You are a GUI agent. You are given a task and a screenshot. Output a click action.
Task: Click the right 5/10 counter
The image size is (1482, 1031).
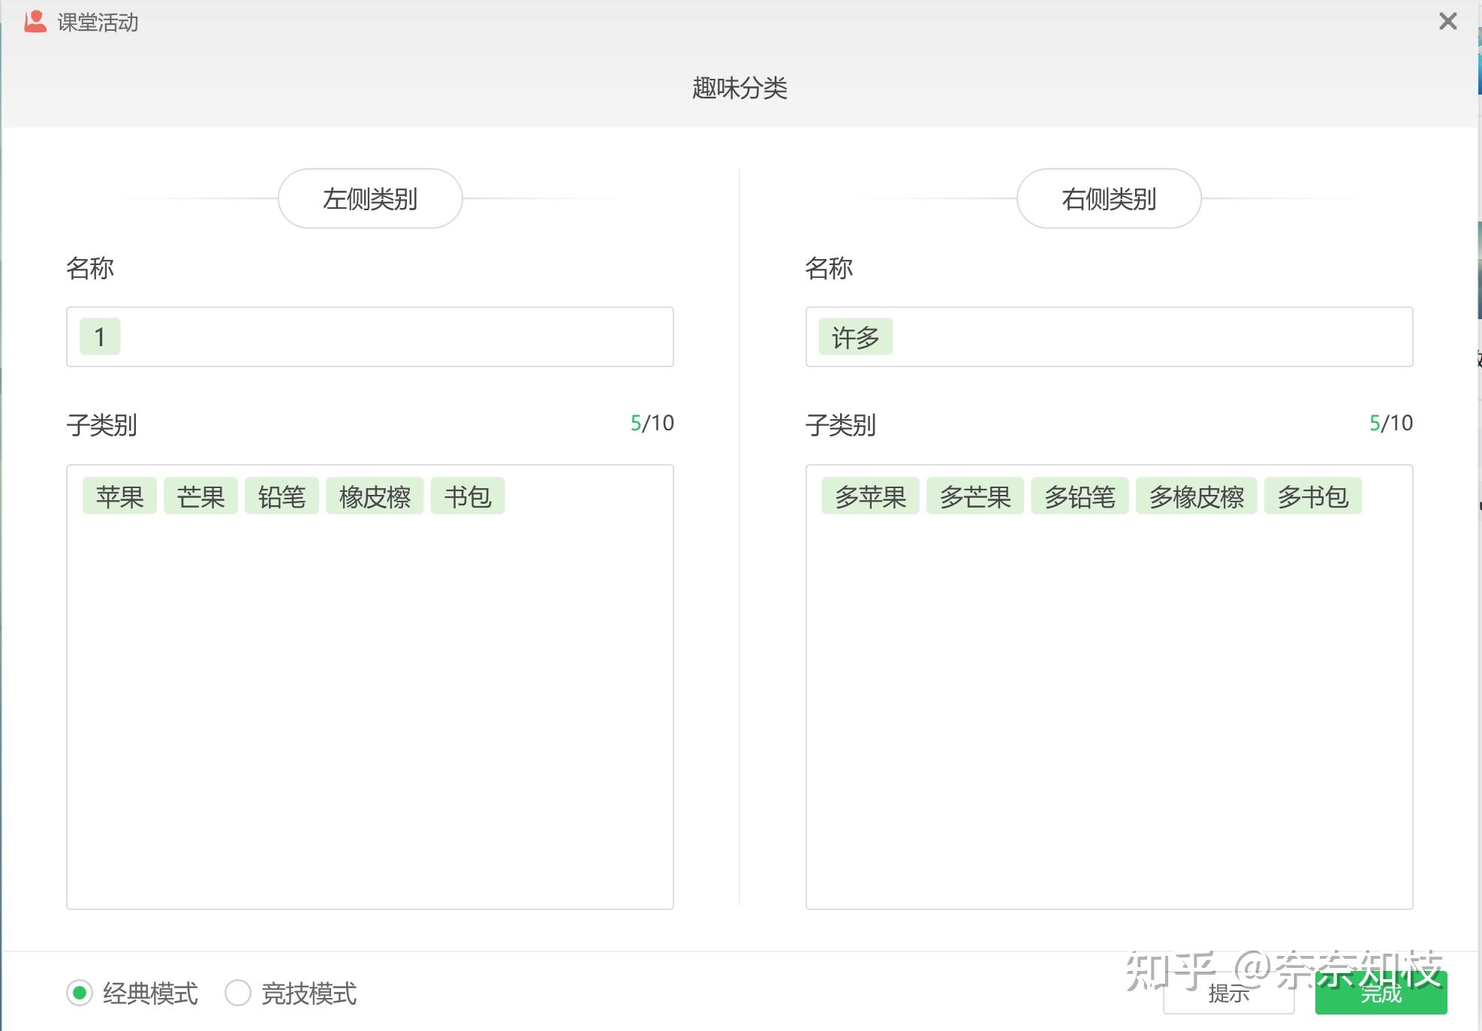click(x=1391, y=423)
